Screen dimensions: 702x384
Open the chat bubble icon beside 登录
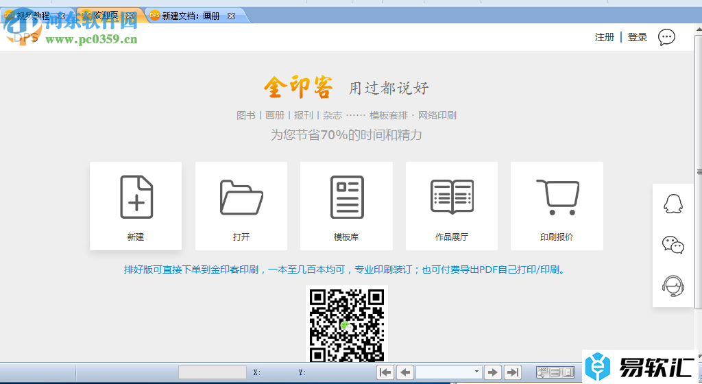[666, 37]
